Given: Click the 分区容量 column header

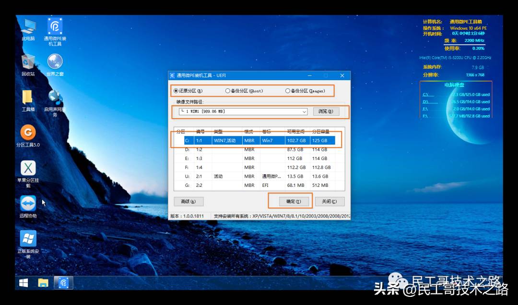Looking at the screenshot, I should click(x=321, y=132).
